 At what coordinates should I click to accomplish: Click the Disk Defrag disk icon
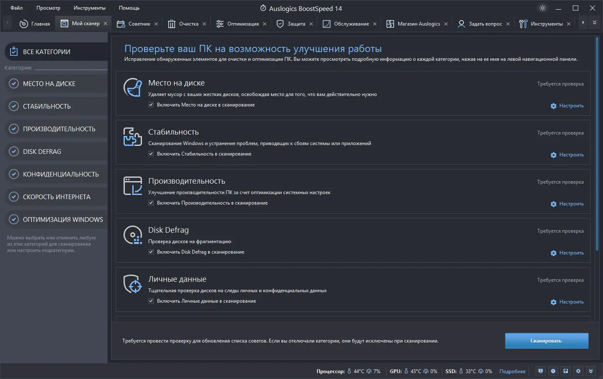[x=132, y=235]
